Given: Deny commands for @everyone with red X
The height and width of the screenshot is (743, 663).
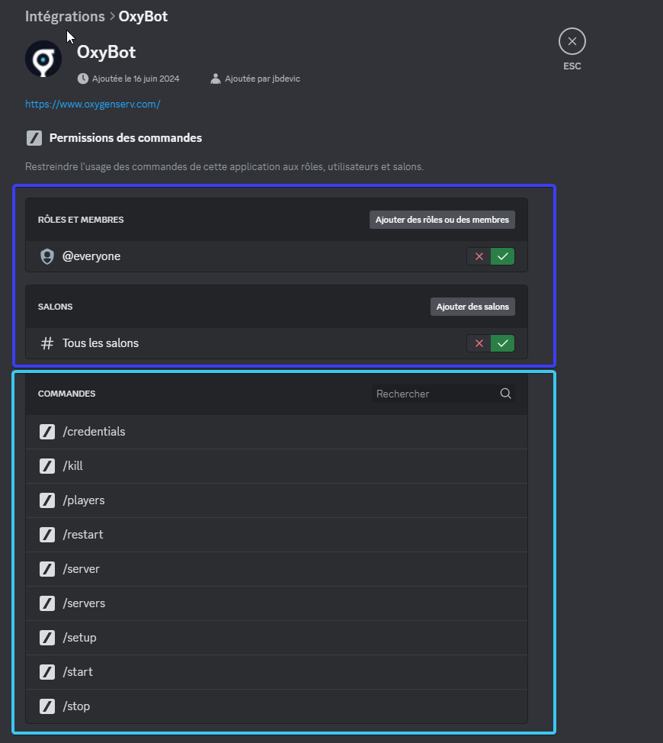Looking at the screenshot, I should pos(479,256).
